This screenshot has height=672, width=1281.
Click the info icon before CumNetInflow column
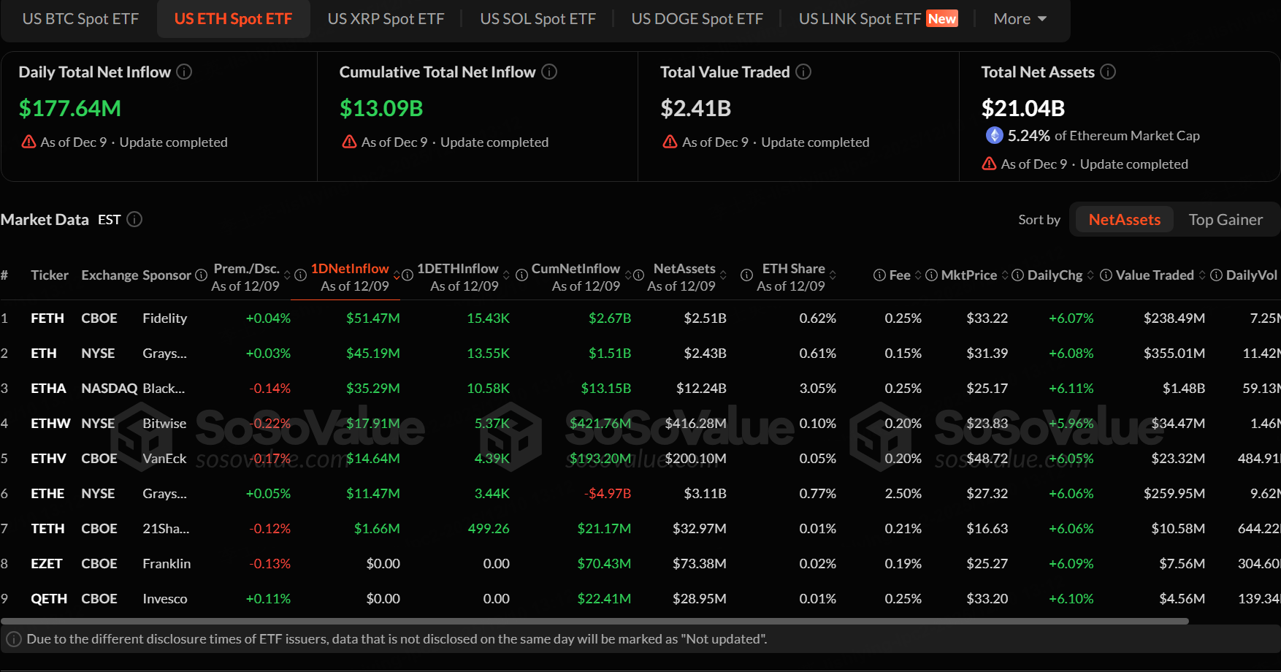pyautogui.click(x=521, y=275)
